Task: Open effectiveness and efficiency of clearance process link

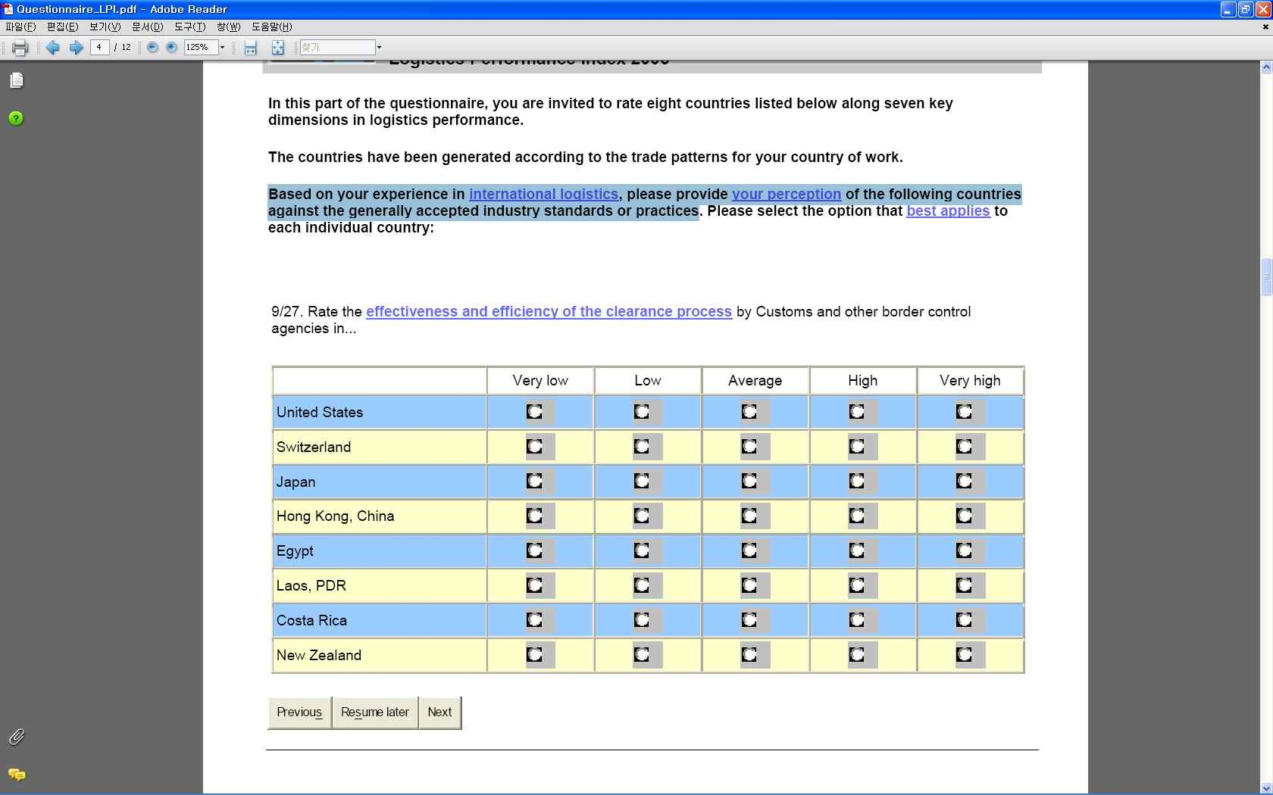Action: coord(549,311)
